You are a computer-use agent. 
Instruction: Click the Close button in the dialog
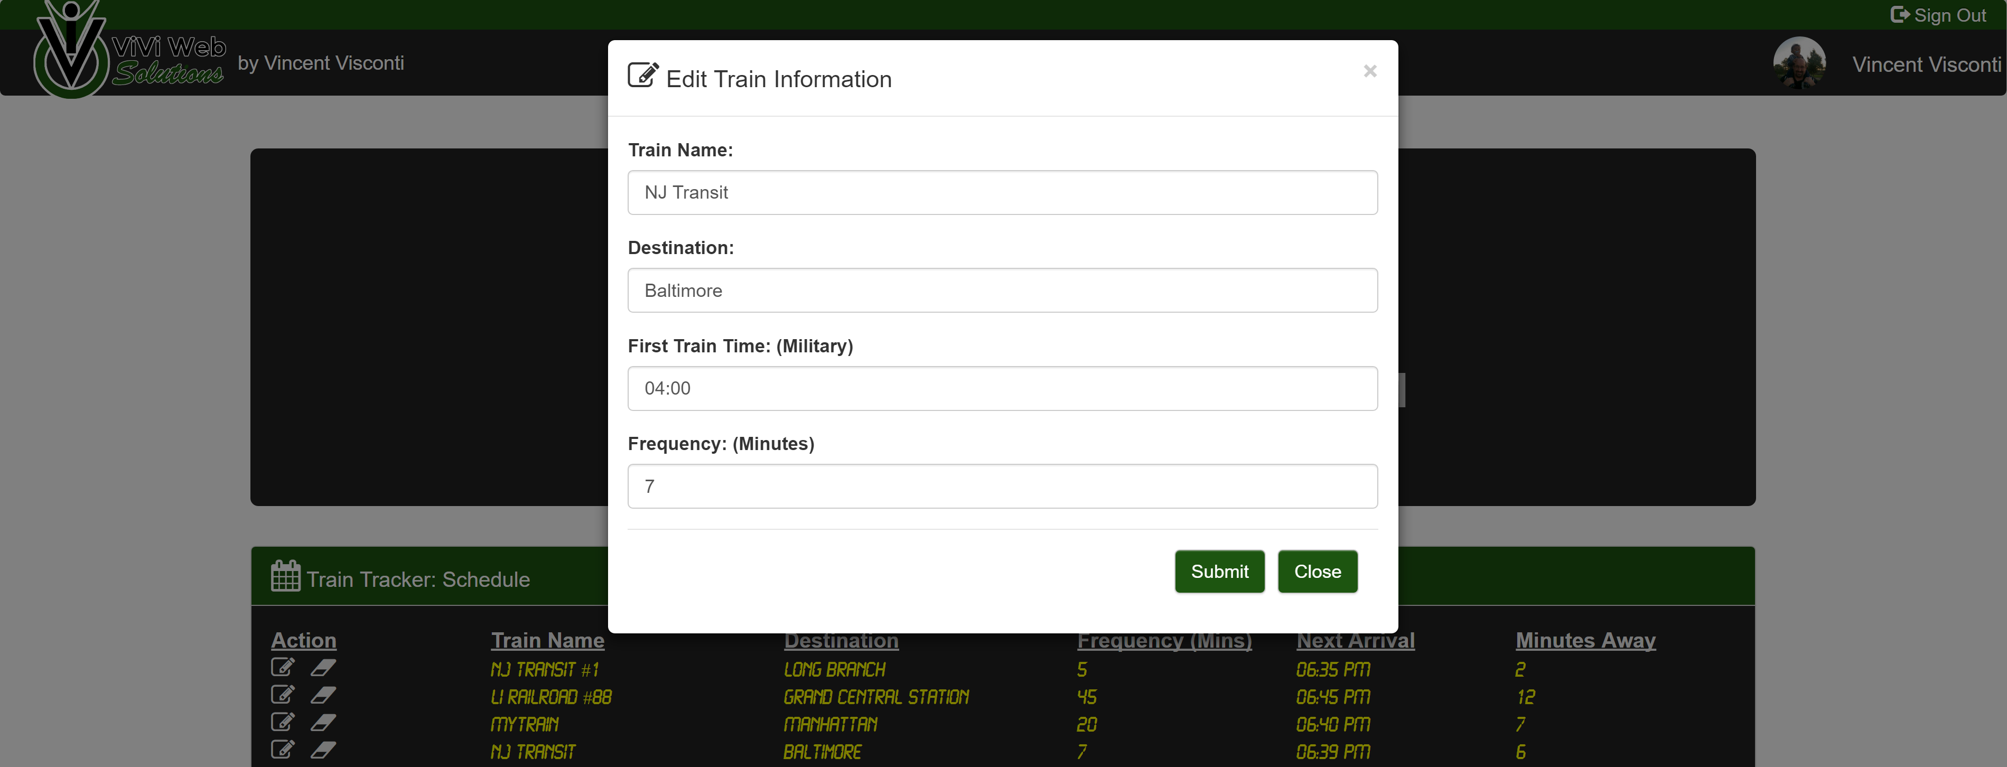point(1318,572)
